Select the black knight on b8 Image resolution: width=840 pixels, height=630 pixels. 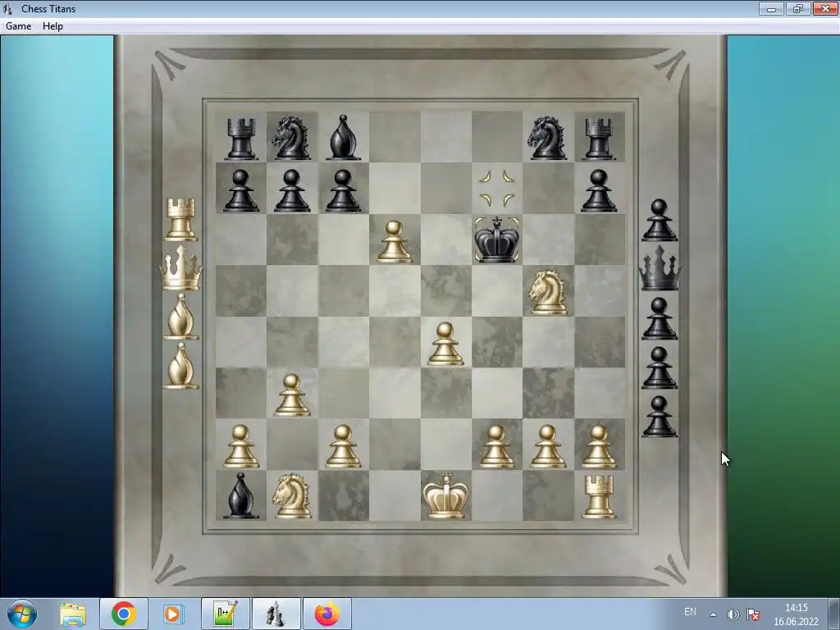(x=292, y=138)
